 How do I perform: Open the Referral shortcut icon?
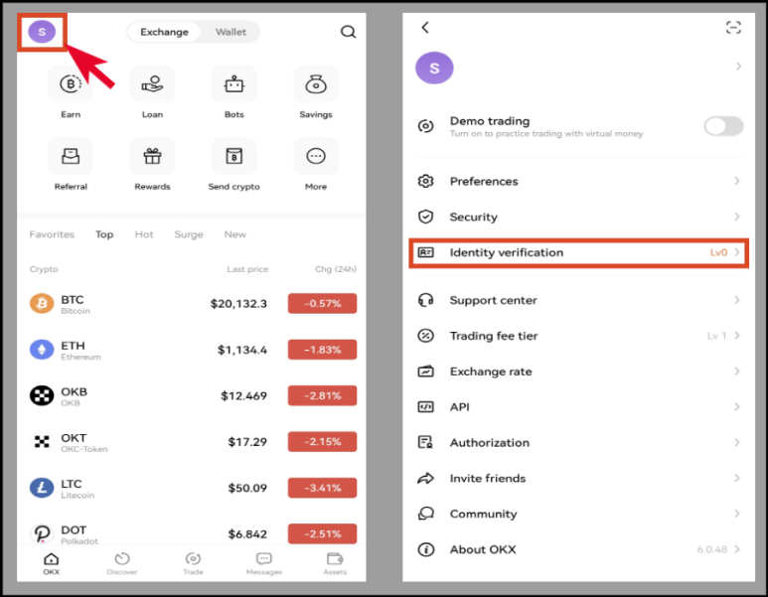(71, 156)
